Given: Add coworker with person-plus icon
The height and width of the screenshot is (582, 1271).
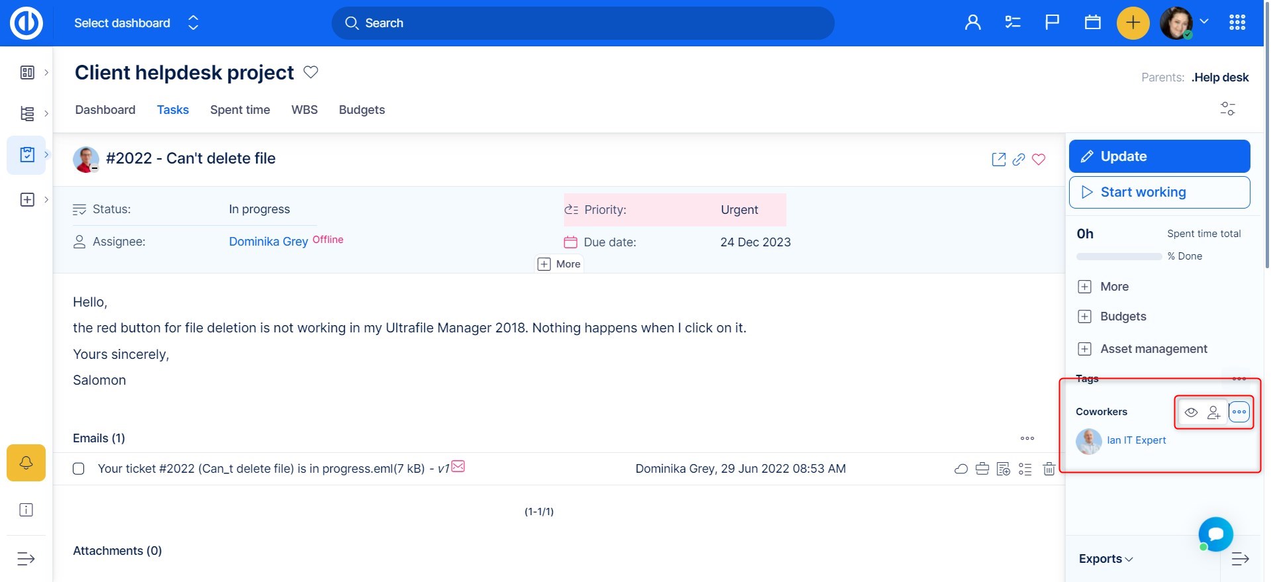Looking at the screenshot, I should pyautogui.click(x=1213, y=412).
